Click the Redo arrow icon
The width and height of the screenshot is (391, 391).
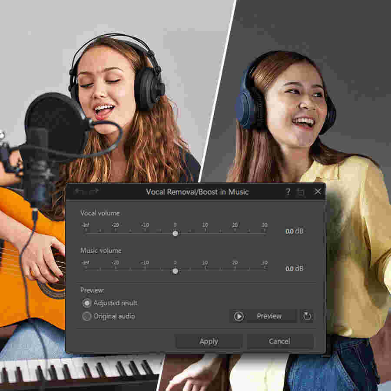click(95, 192)
